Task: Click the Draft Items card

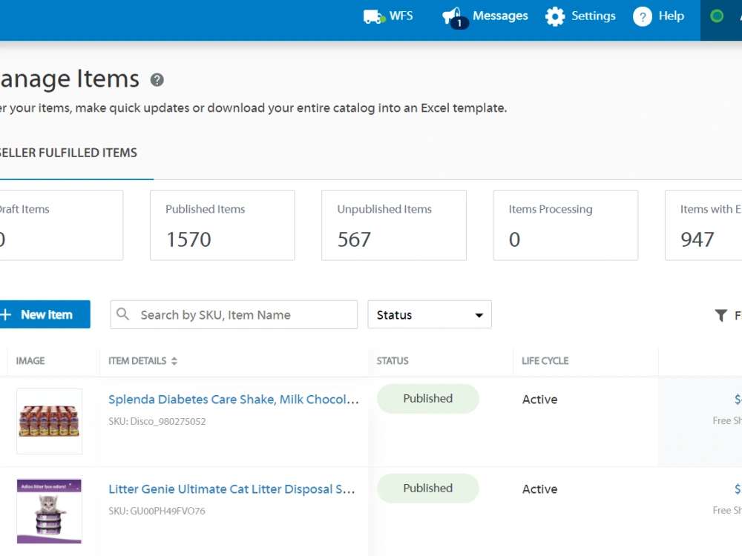Action: click(62, 225)
